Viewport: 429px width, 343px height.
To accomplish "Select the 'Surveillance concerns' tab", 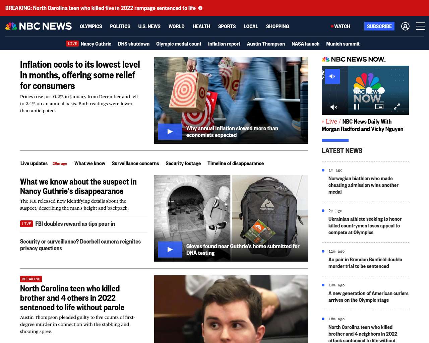I will coord(135,163).
